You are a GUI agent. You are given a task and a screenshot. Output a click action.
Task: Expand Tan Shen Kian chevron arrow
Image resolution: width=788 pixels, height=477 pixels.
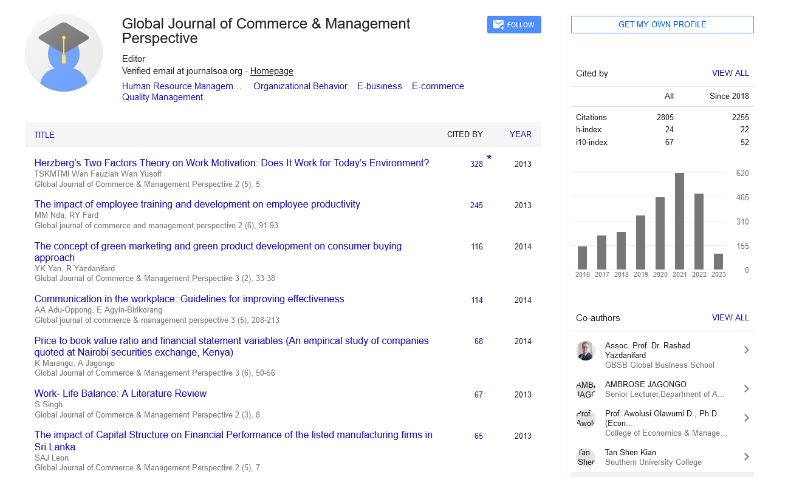click(x=747, y=457)
